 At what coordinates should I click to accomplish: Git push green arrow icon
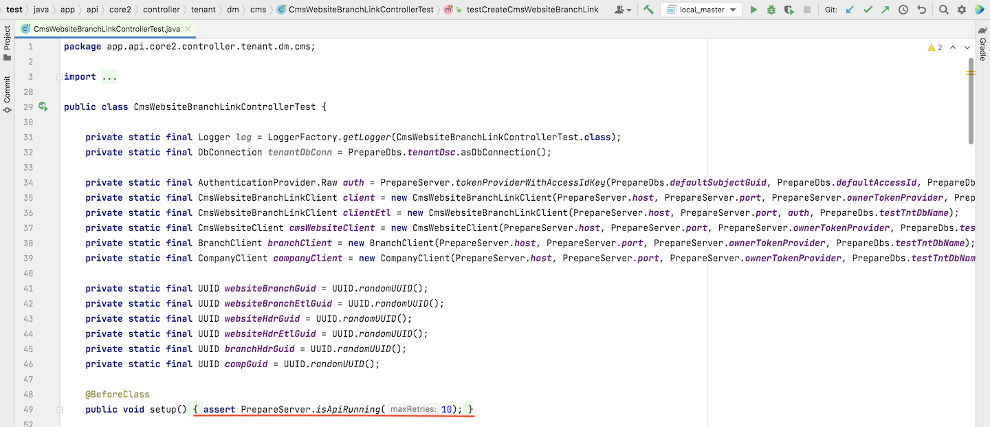pyautogui.click(x=885, y=10)
